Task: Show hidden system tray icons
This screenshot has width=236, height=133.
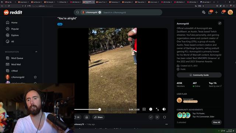Action: pyautogui.click(x=219, y=131)
